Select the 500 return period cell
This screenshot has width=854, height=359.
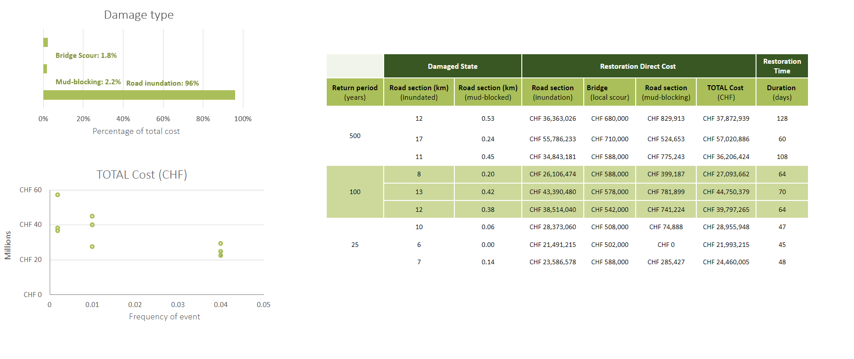pos(355,136)
